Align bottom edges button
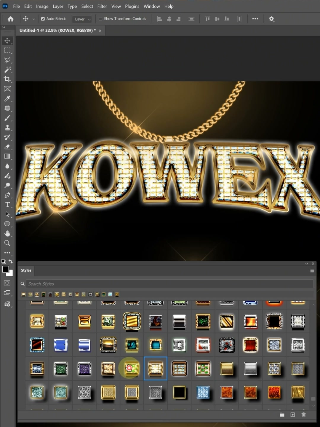 (x=227, y=19)
